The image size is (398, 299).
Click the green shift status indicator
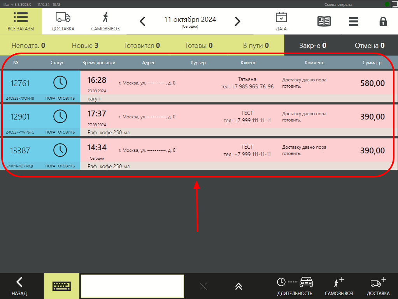(x=387, y=4)
